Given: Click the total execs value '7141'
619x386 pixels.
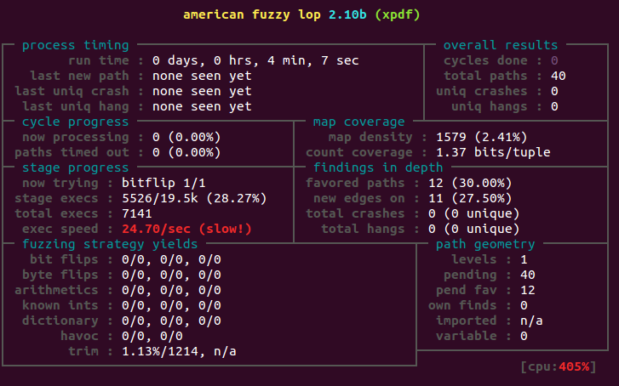Looking at the screenshot, I should coord(136,213).
